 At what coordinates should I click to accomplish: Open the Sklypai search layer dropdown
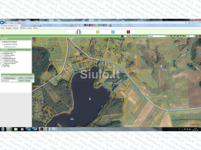coord(157,36)
